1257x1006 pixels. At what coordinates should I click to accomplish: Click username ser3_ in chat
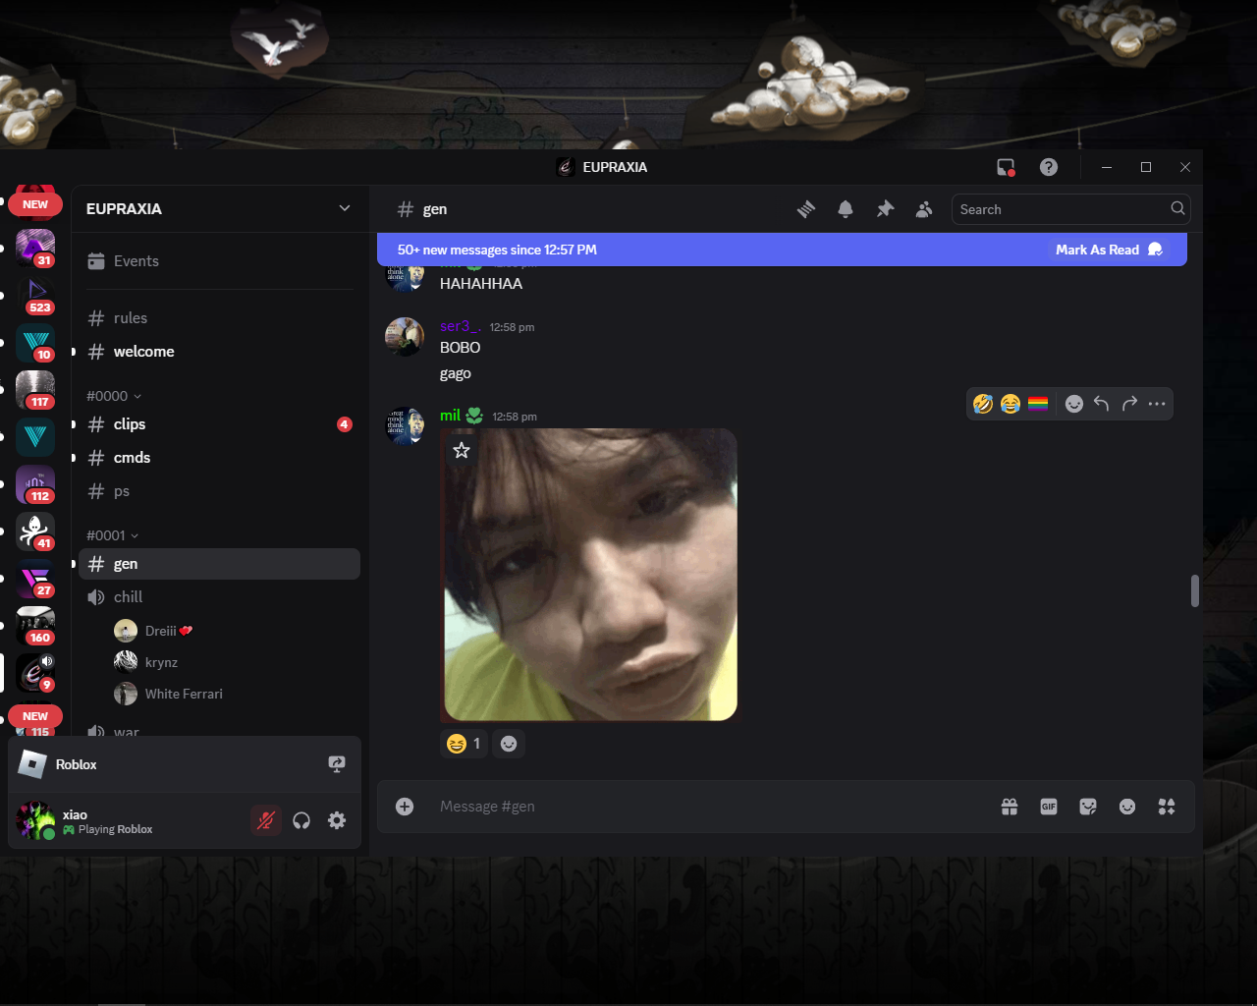tap(461, 326)
